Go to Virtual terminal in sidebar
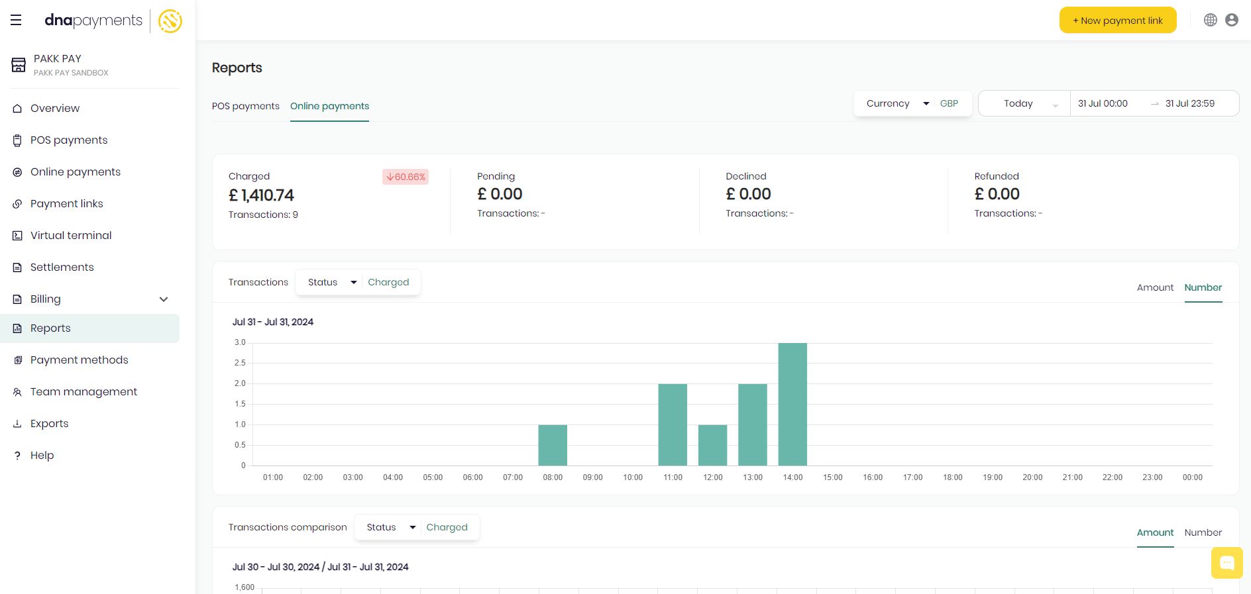This screenshot has height=594, width=1251. coord(71,236)
